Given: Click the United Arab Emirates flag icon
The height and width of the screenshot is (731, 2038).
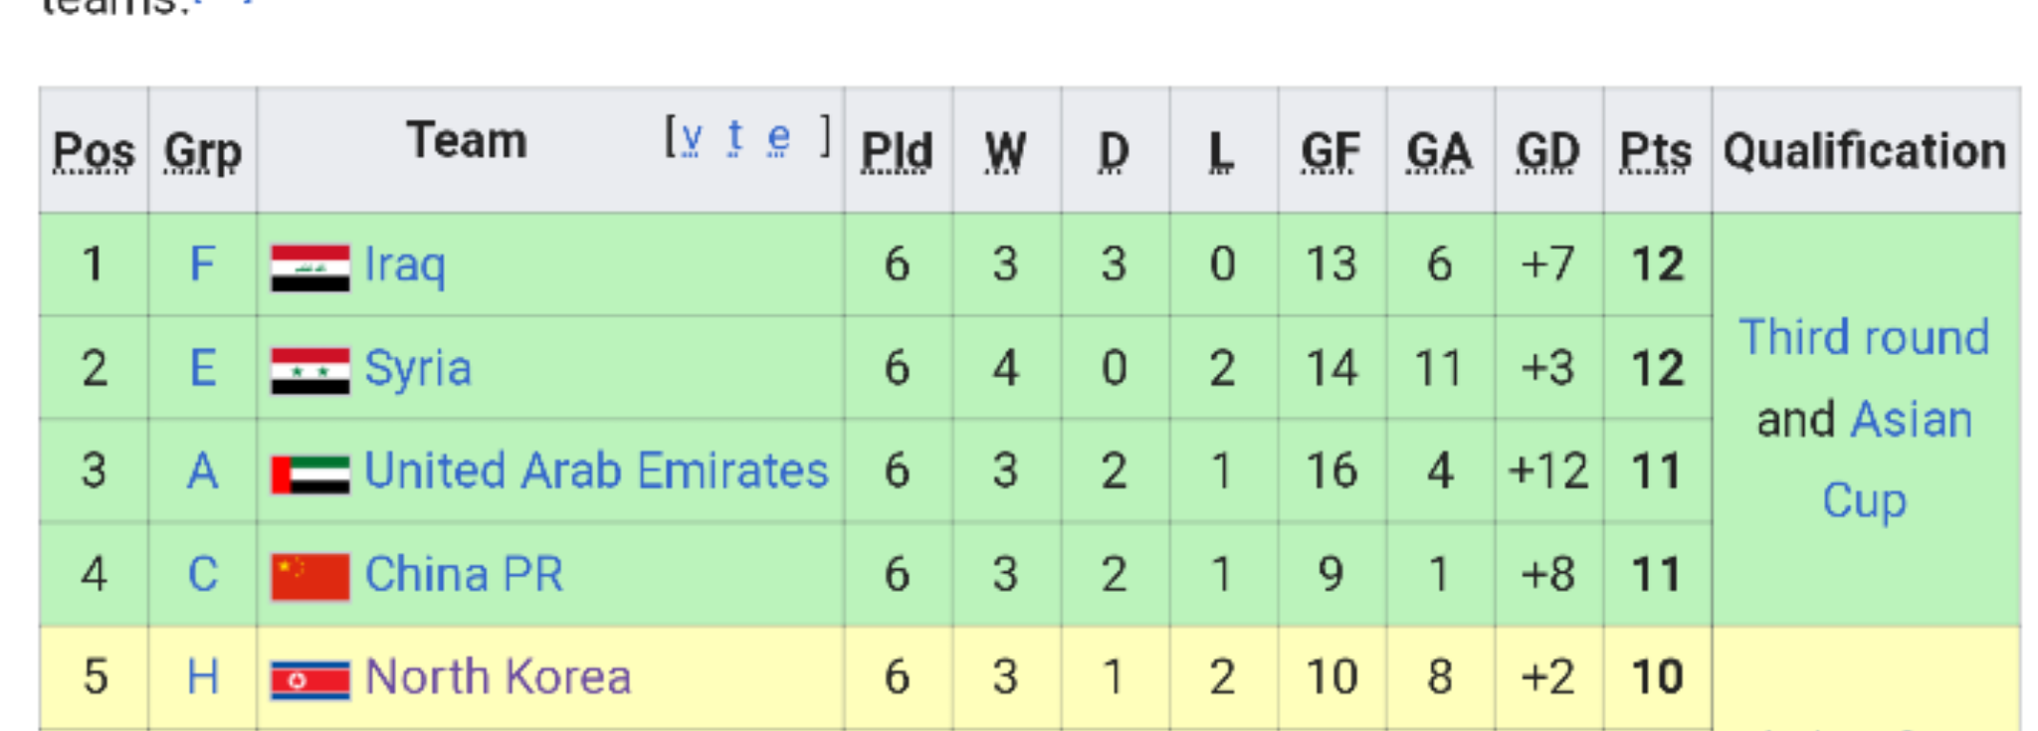Looking at the screenshot, I should [309, 474].
